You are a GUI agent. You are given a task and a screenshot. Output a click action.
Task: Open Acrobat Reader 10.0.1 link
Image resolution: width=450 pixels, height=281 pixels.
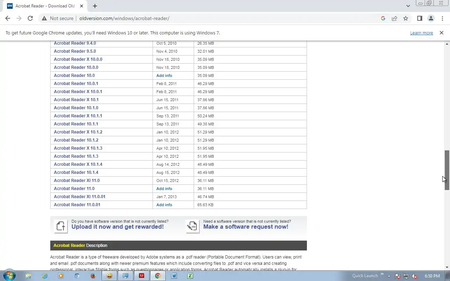pyautogui.click(x=76, y=84)
